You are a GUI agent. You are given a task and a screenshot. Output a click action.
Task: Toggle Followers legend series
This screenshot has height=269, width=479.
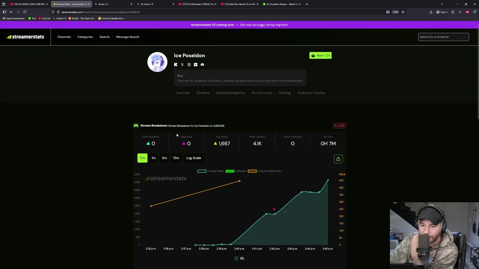coord(236,171)
